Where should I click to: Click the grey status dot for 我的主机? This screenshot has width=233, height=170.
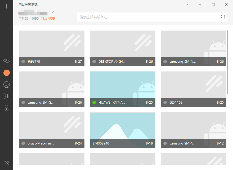pyautogui.click(x=23, y=62)
